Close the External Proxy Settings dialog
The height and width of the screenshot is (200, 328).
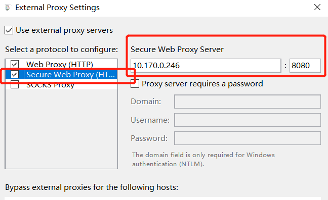(317, 7)
